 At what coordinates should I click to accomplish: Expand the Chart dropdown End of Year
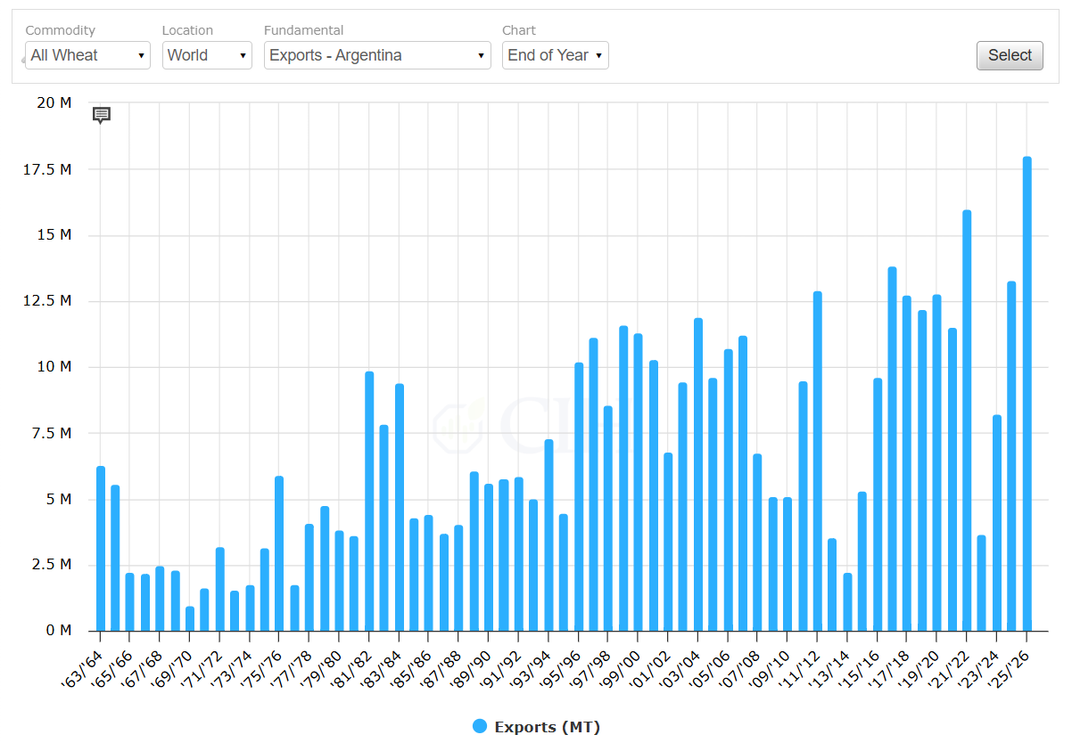click(555, 55)
